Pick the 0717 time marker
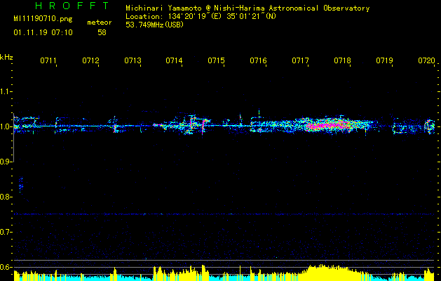Screen dimensions: 441x281 pyautogui.click(x=300, y=61)
